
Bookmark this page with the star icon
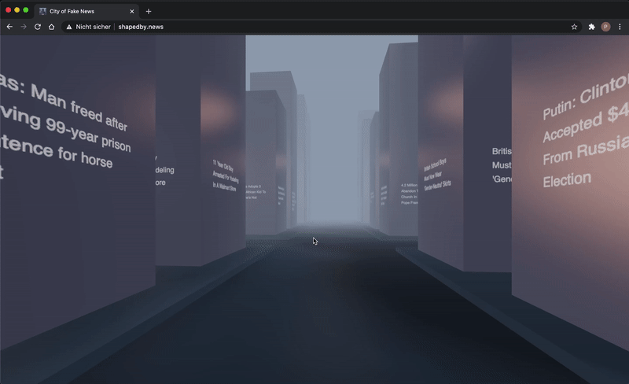[574, 27]
